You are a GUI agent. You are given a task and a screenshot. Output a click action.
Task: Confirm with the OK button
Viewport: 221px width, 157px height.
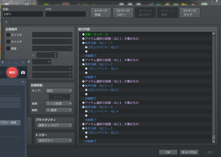[x=168, y=152]
